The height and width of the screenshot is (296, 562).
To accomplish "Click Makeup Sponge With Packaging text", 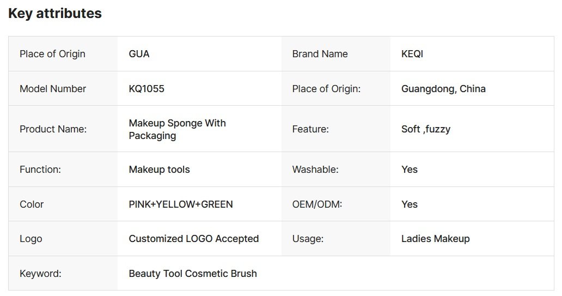I will tap(177, 129).
